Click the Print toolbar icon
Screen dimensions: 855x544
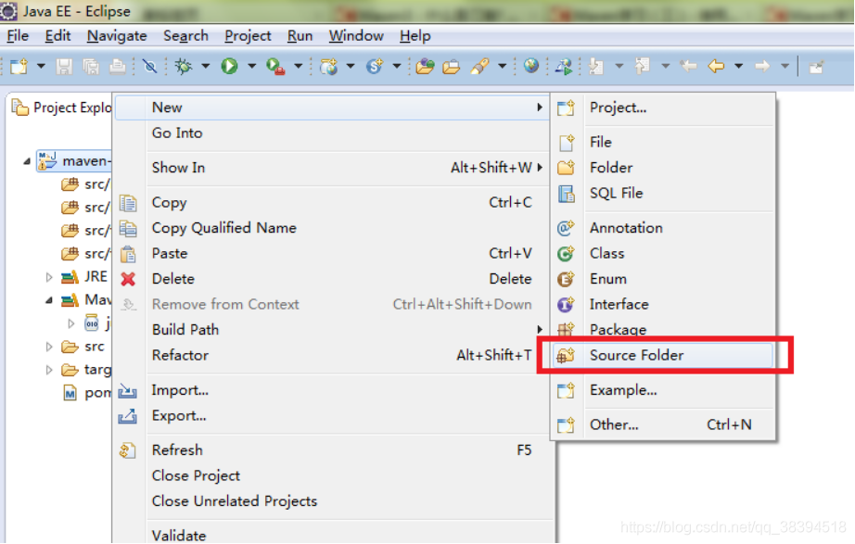(x=117, y=67)
